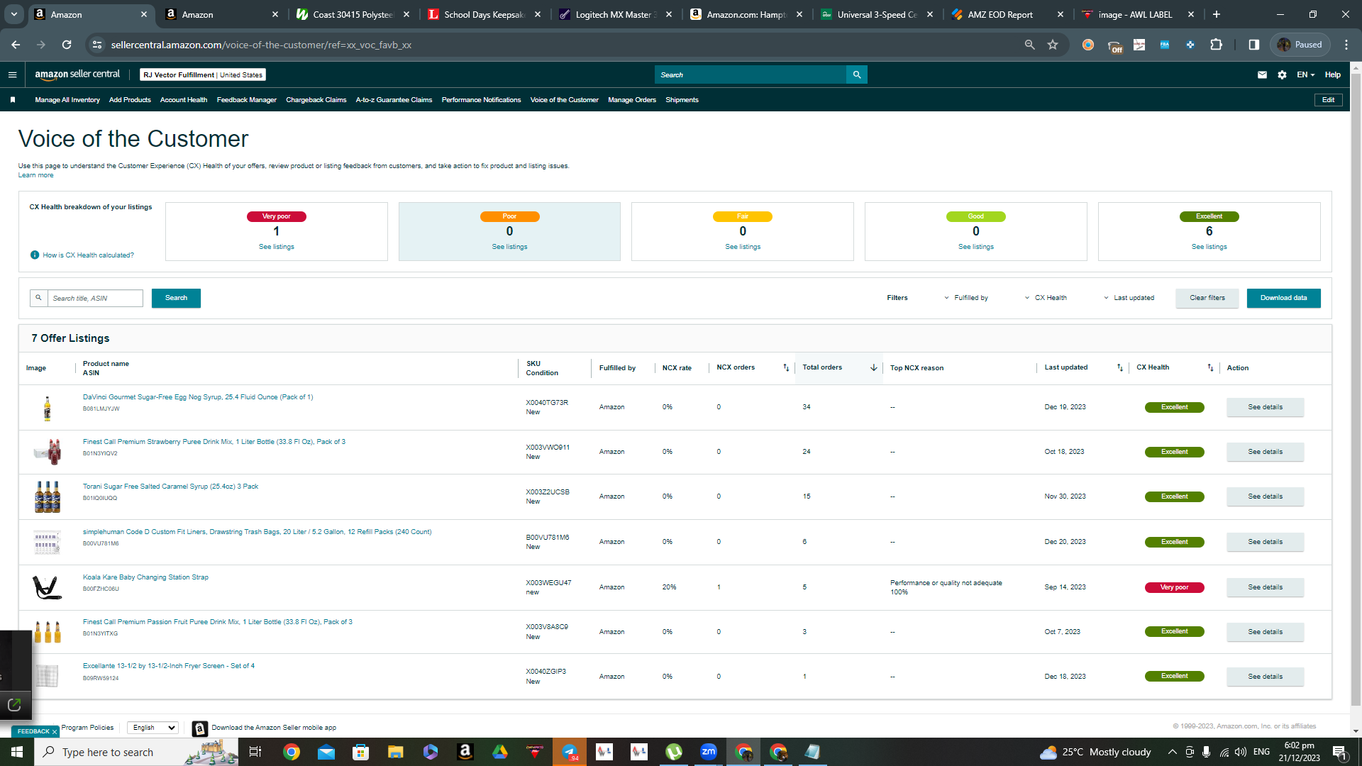Viewport: 1362px width, 766px height.
Task: Switch to the School Days Keepsake tab
Action: 485,14
